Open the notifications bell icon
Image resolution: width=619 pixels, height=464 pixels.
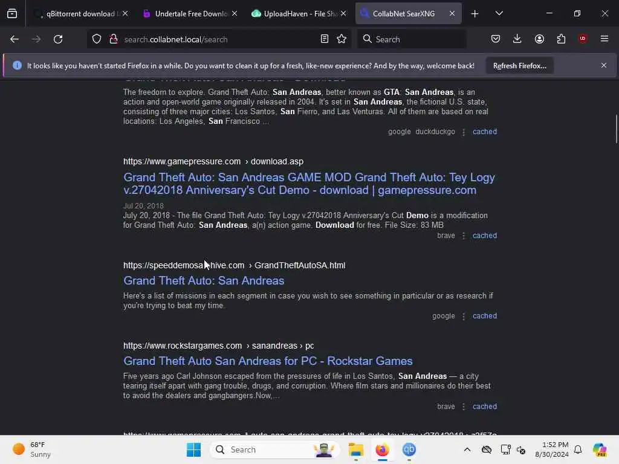pos(578,449)
